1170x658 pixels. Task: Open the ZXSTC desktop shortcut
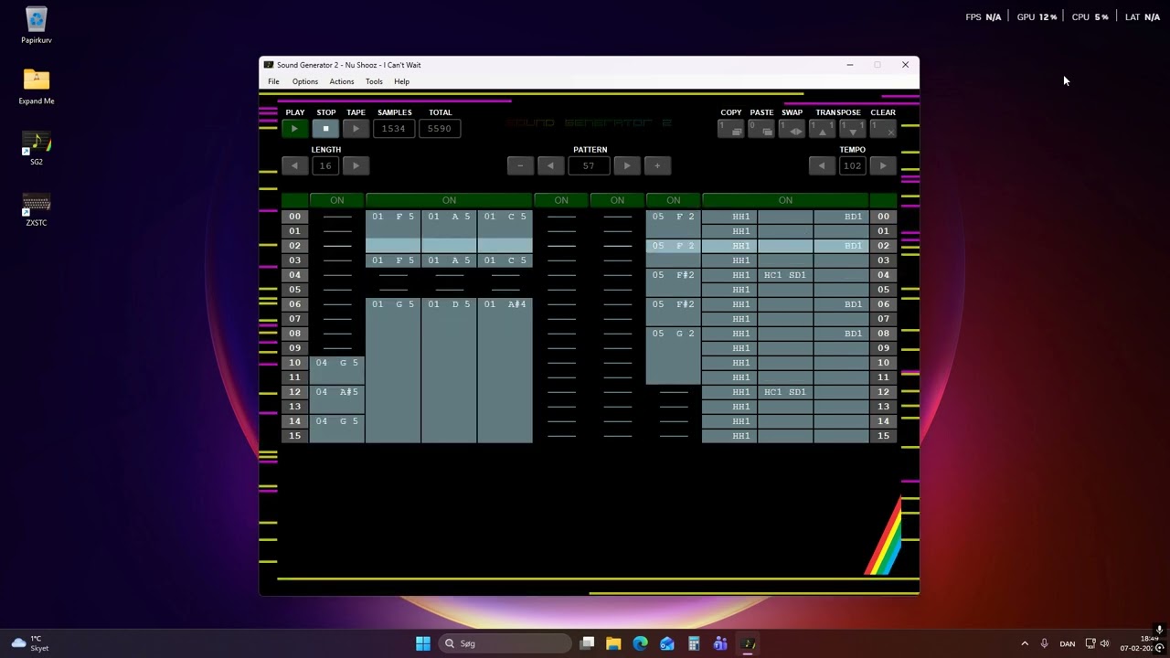coord(37,208)
